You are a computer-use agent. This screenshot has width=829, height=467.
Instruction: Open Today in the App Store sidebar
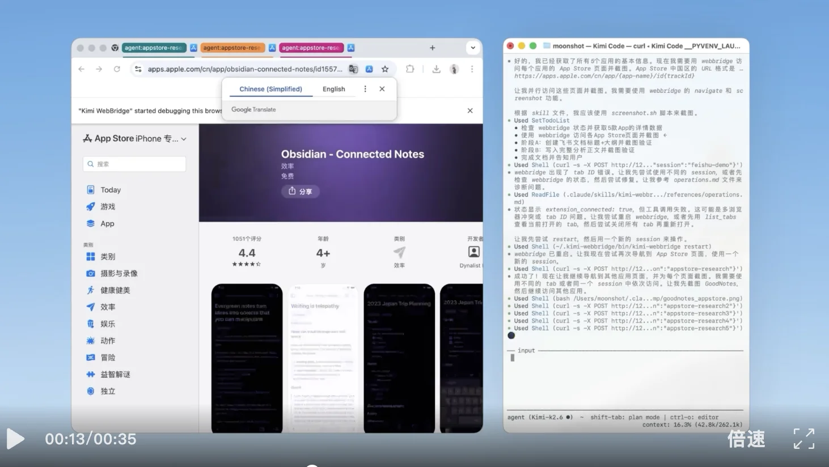111,190
